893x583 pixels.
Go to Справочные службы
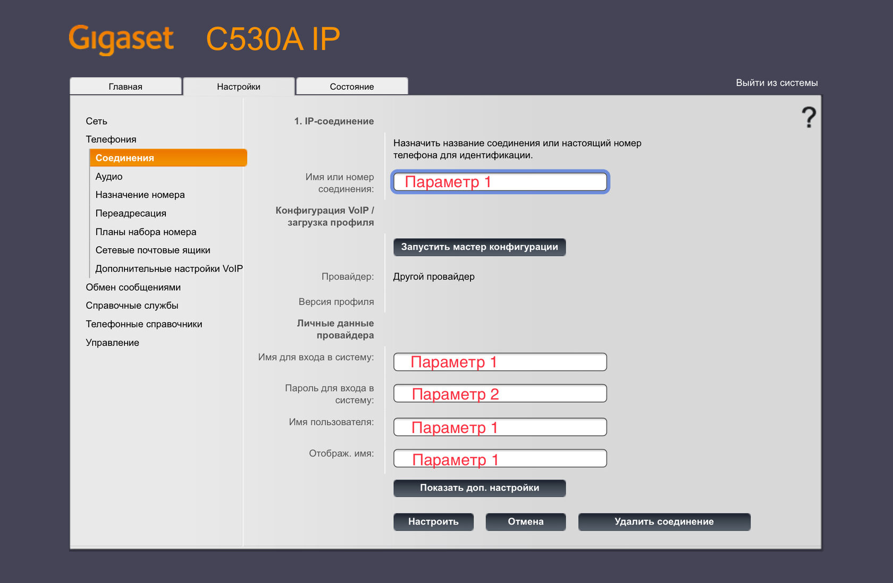coord(132,306)
